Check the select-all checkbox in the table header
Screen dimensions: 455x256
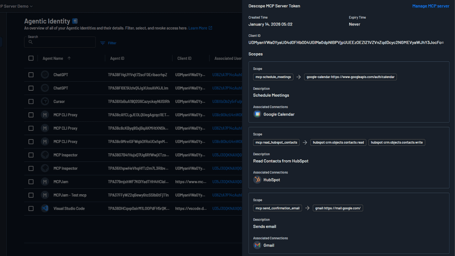[x=31, y=58]
